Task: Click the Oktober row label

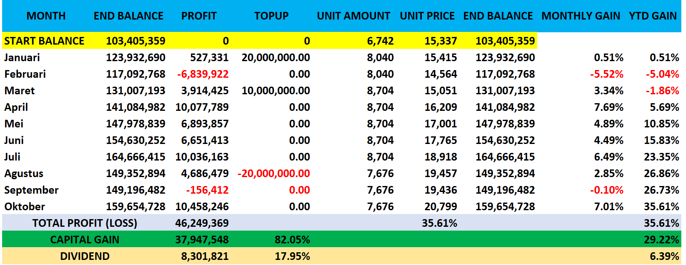Action: (25, 207)
